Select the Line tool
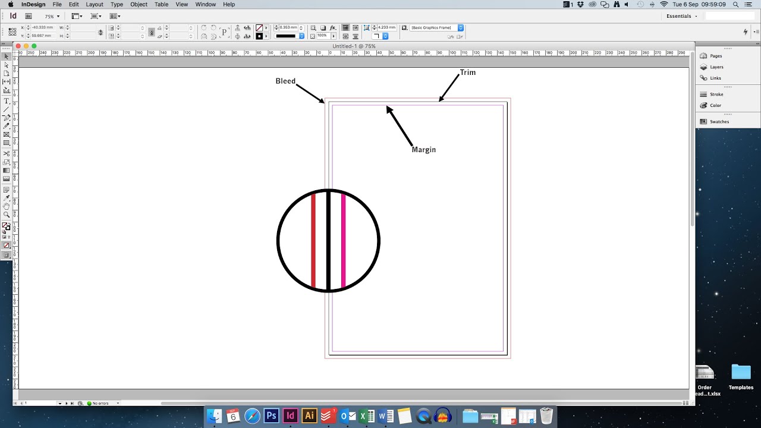This screenshot has width=761, height=428. pos(7,109)
